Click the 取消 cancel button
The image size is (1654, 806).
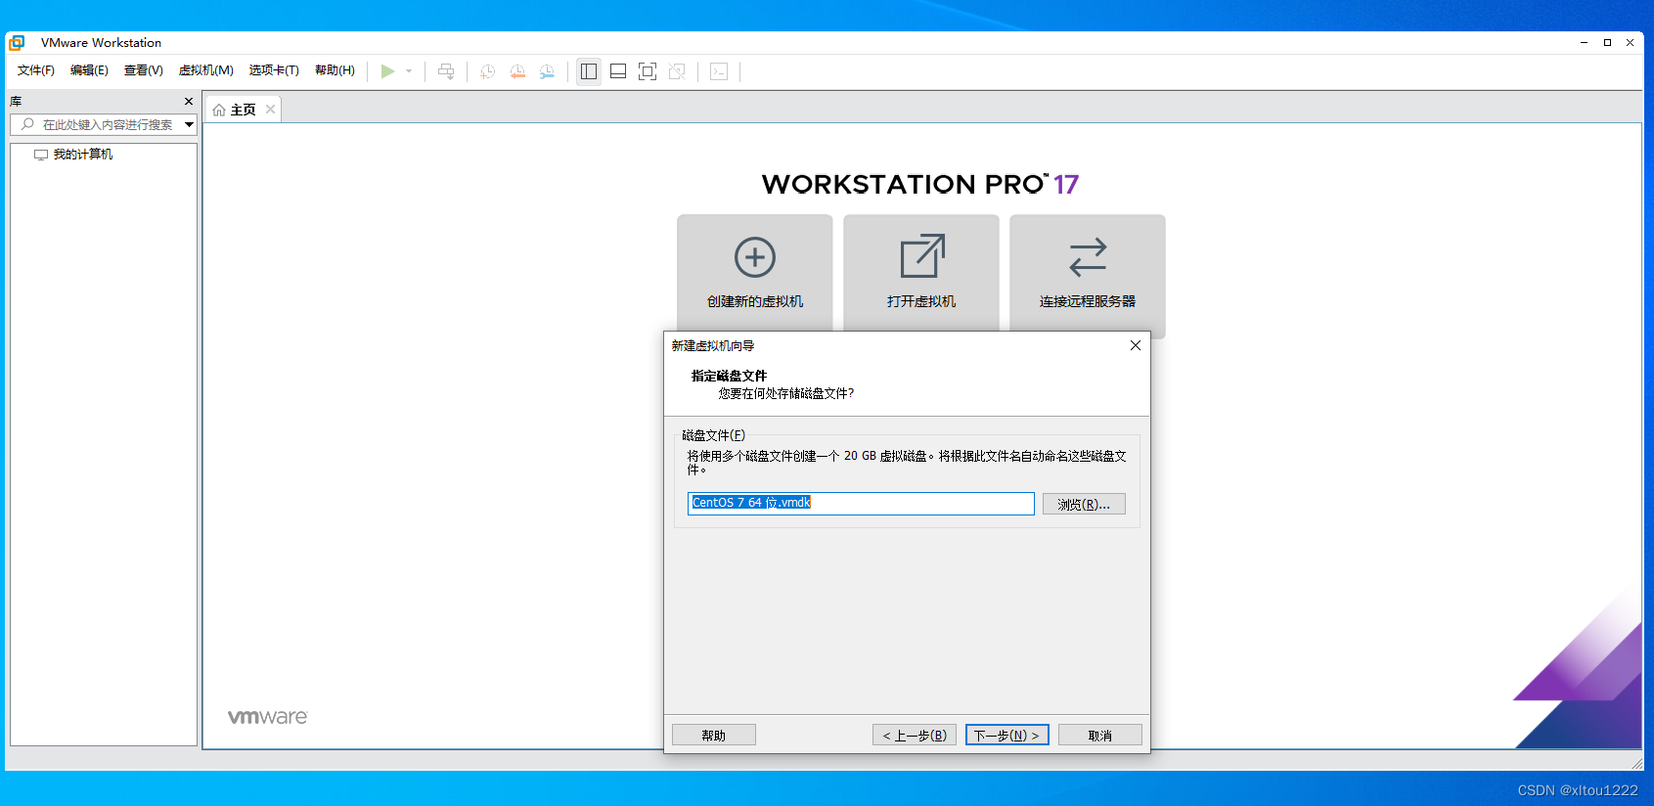pos(1100,735)
